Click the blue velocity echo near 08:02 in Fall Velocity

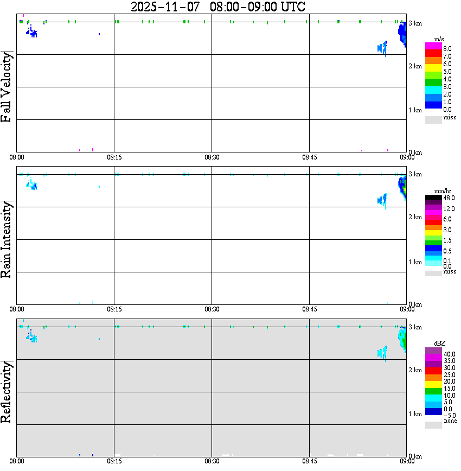(32, 32)
